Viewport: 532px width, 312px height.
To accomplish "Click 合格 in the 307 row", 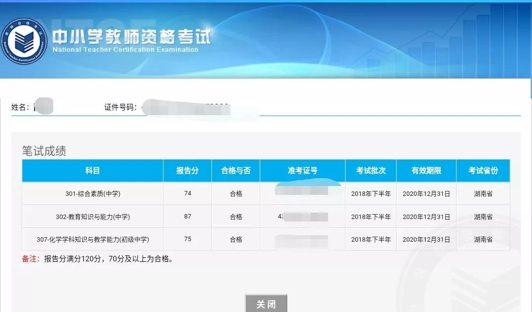I will pyautogui.click(x=236, y=240).
